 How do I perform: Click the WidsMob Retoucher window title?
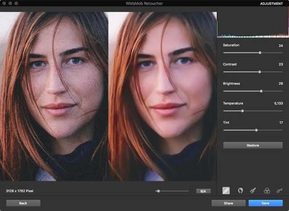tap(144, 3)
